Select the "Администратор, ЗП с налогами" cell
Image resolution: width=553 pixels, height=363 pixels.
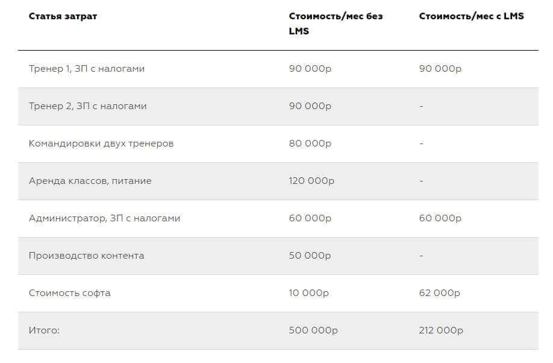pos(104,218)
